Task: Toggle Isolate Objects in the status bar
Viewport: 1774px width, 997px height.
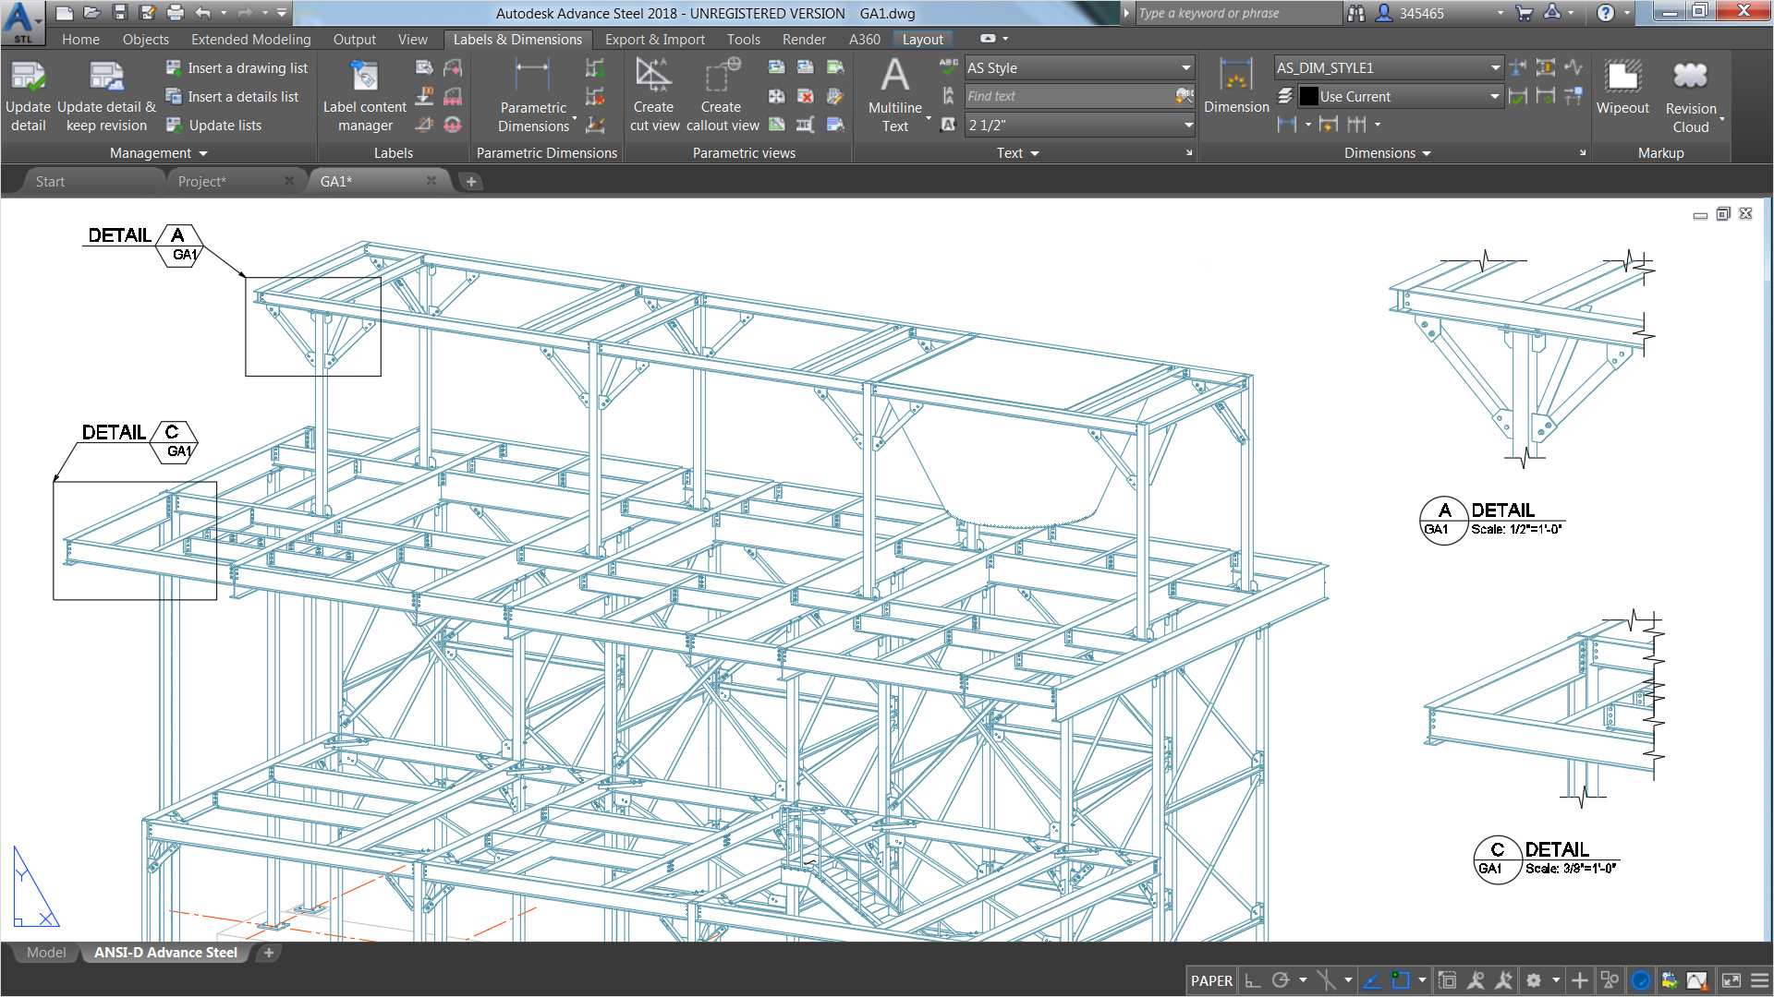Action: coord(1610,980)
